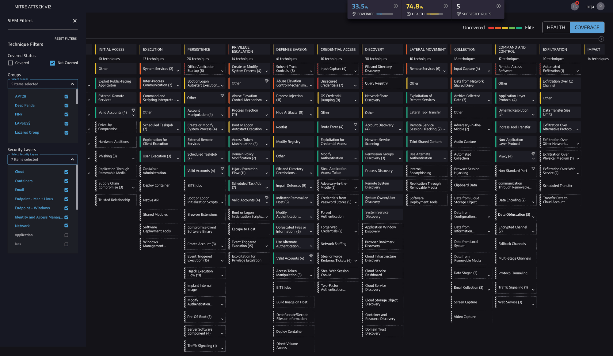Click diamond icon on Non-Standard Port
613x356 pixels.
coord(533,169)
